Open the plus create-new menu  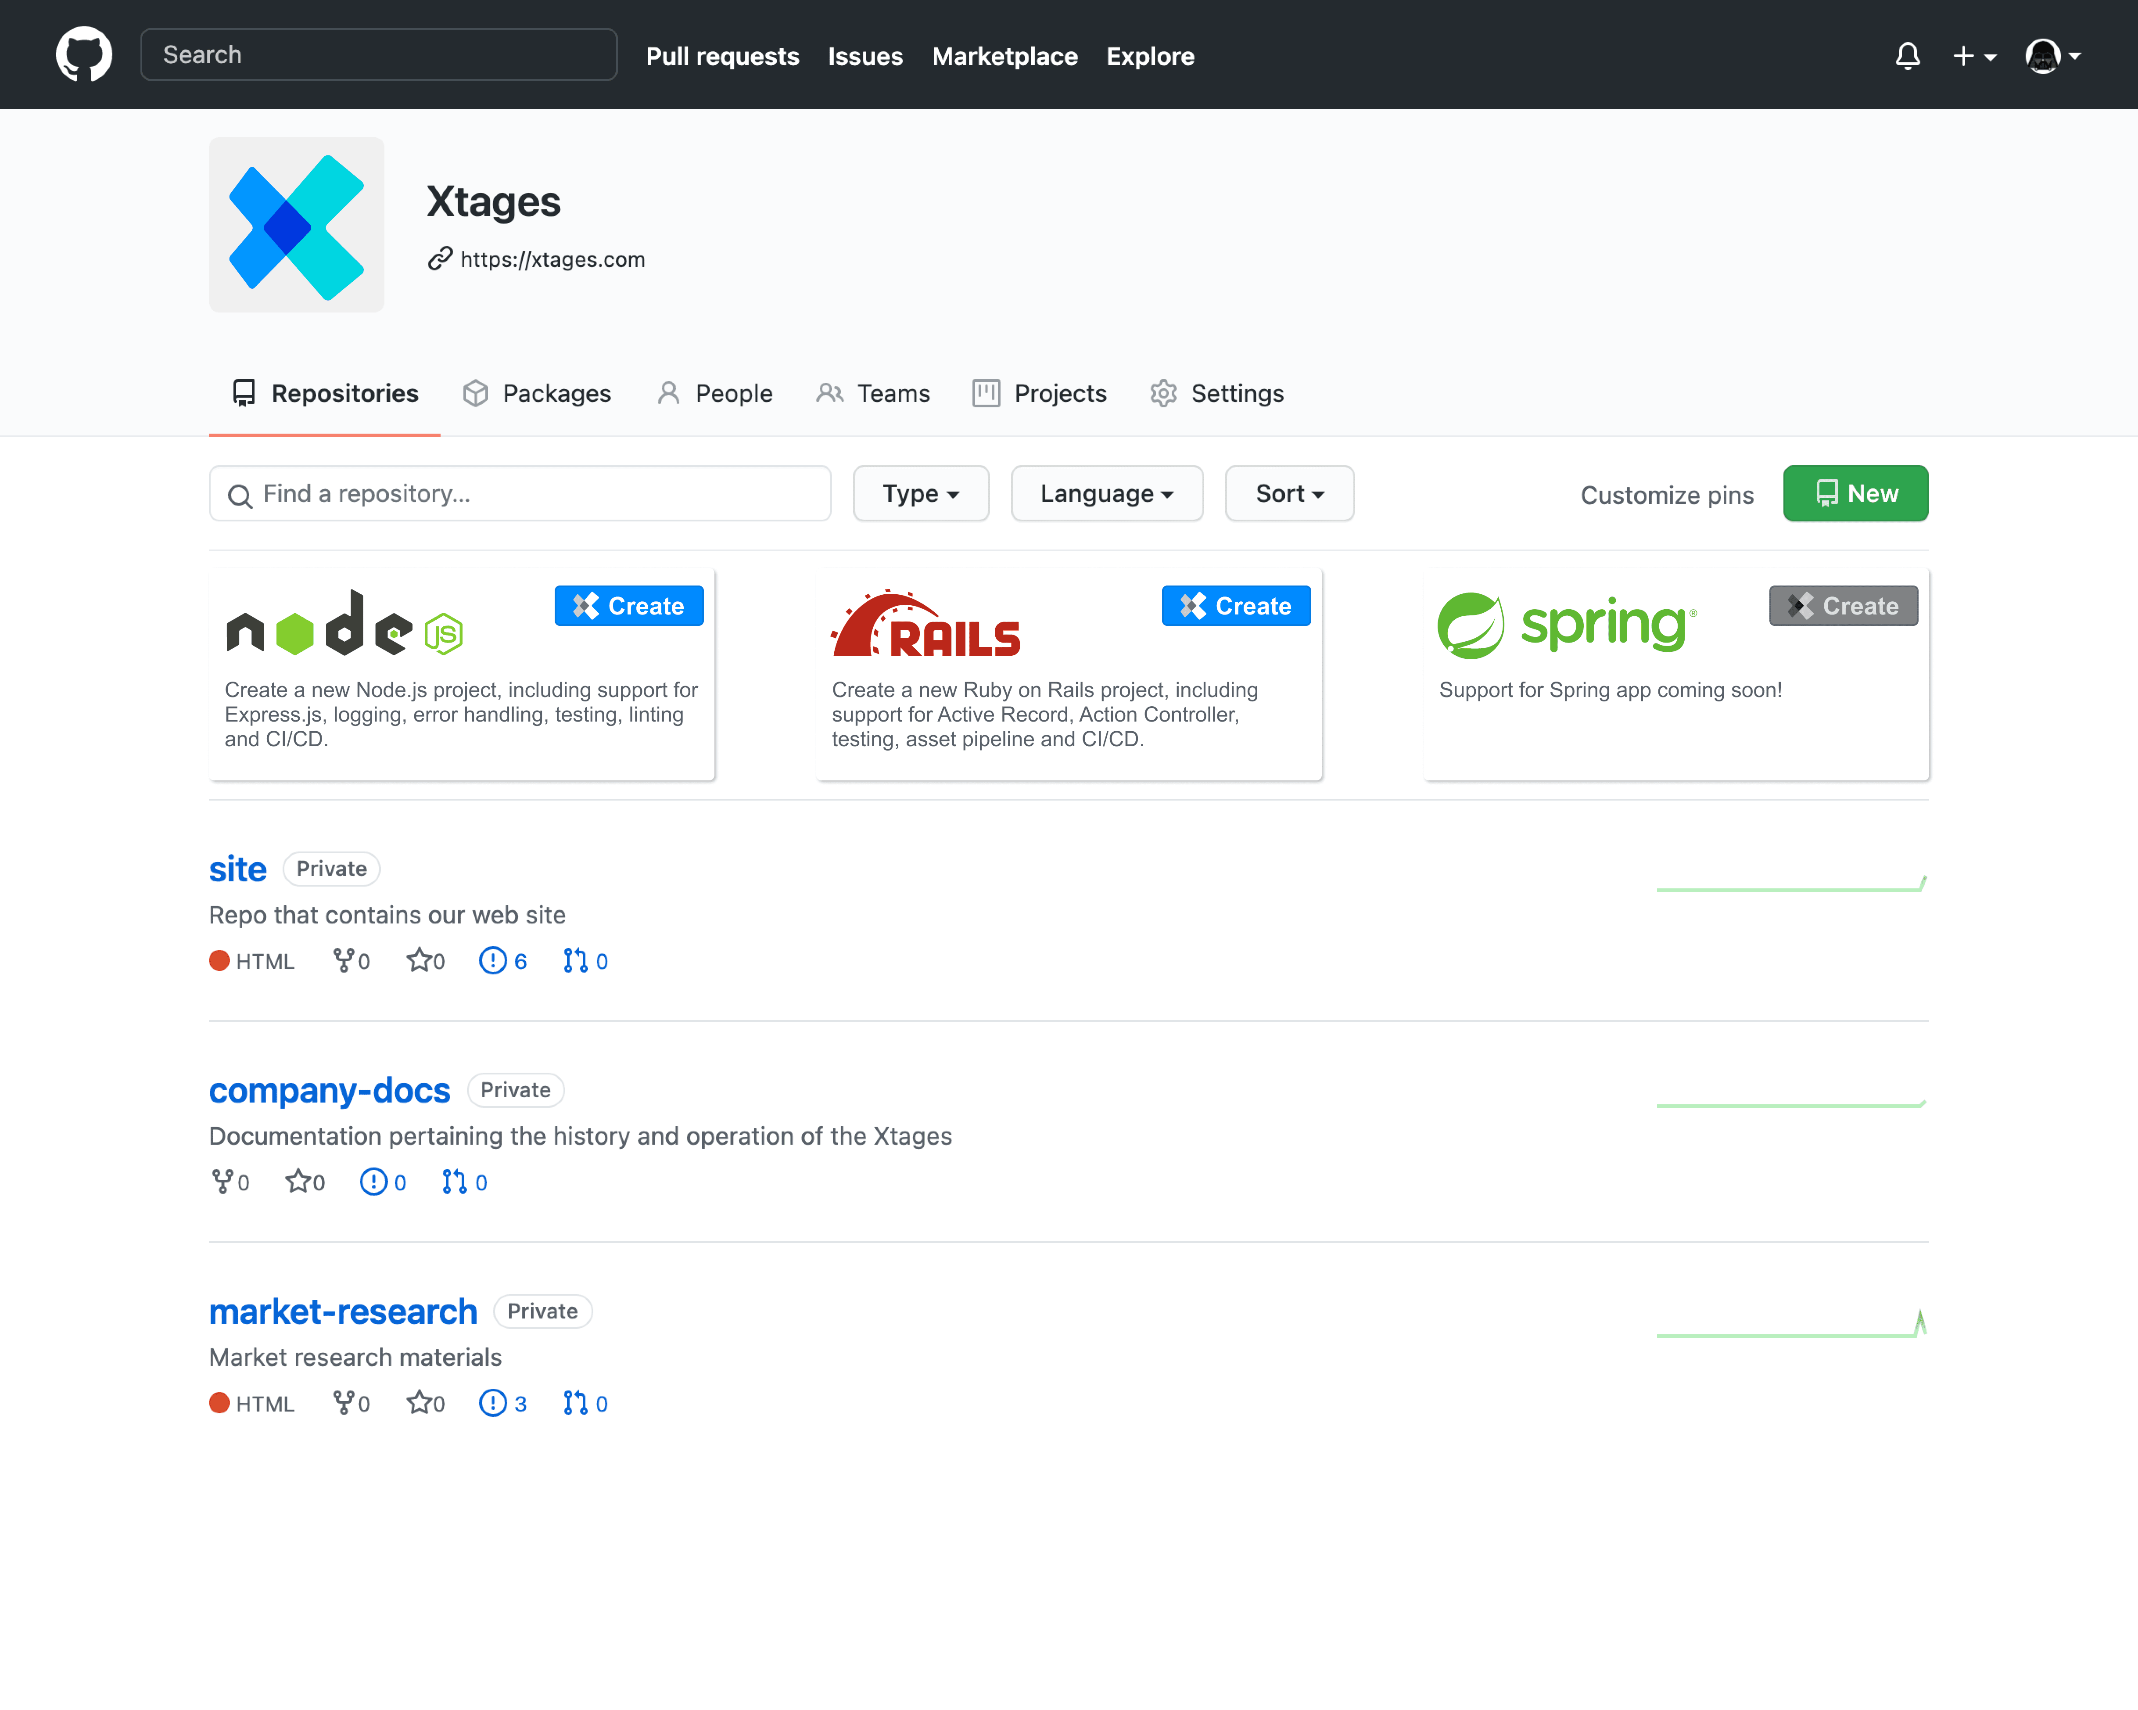pos(1974,56)
